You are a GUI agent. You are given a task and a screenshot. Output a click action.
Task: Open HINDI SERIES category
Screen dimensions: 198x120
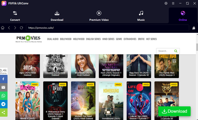(108, 39)
